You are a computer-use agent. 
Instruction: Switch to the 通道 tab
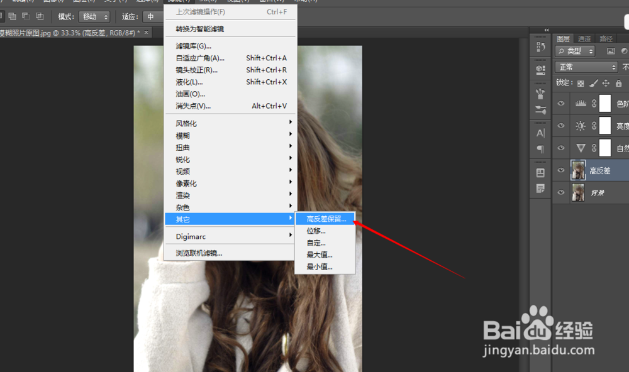(x=584, y=38)
